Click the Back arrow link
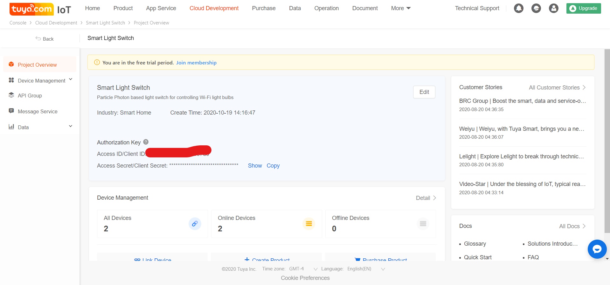This screenshot has height=285, width=610. tap(45, 39)
